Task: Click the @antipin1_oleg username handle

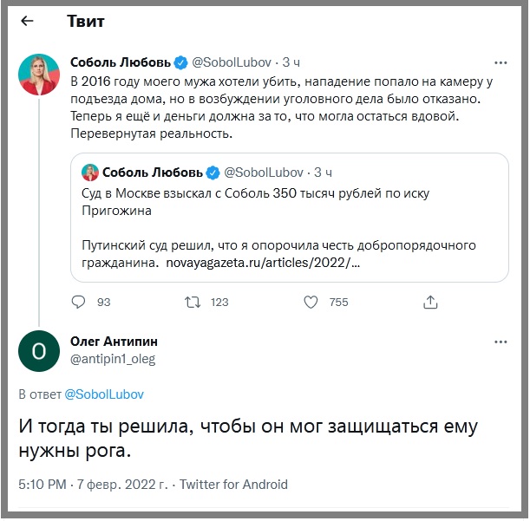Action: coord(113,358)
